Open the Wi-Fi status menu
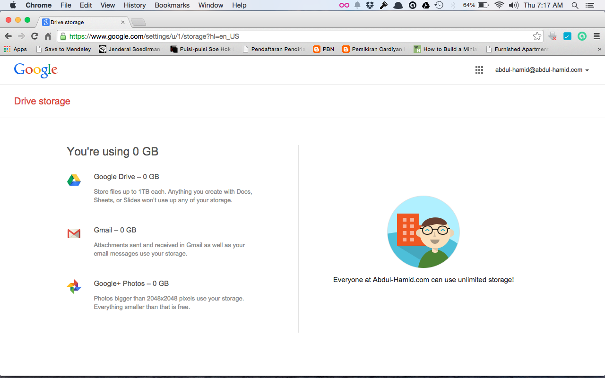 tap(499, 5)
